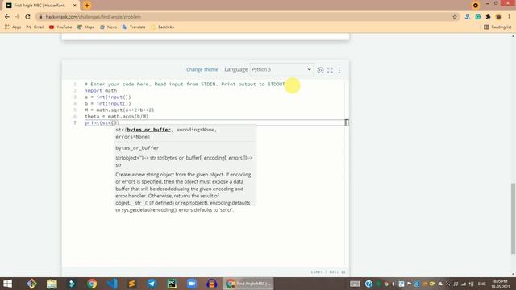Reload the HackerRank page
Viewport: 516px width, 290px height.
pos(27,17)
